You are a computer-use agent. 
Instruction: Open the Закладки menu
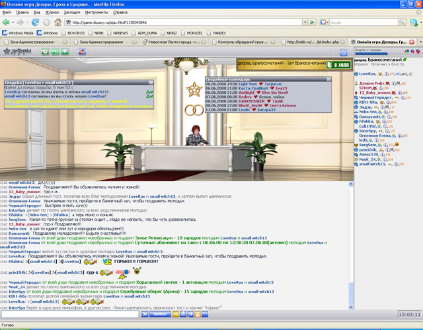(x=72, y=13)
